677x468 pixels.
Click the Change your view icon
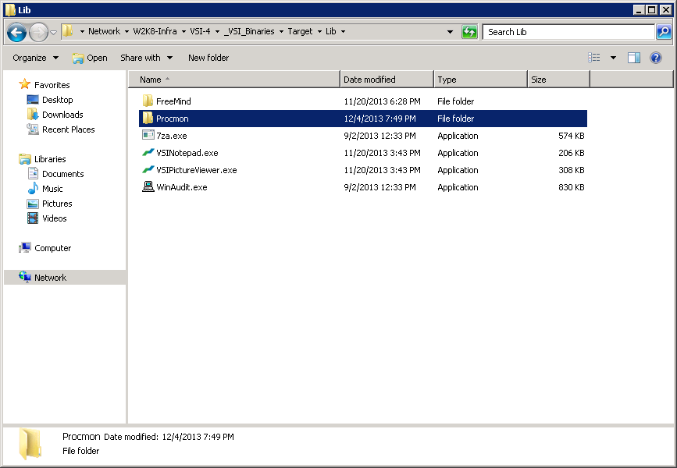tap(594, 58)
